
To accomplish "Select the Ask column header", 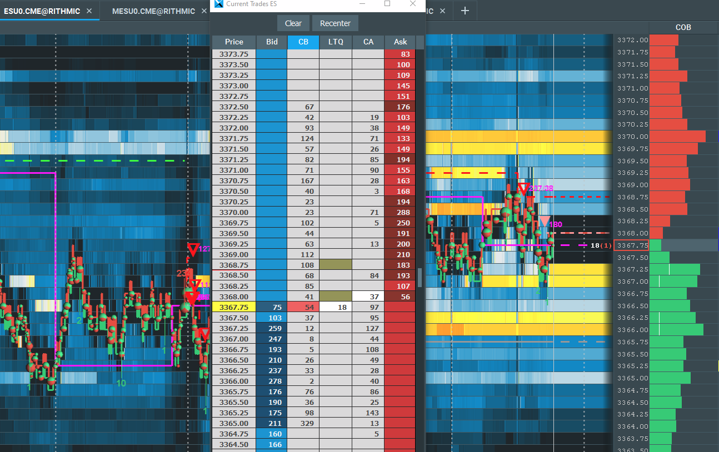I will pos(400,42).
